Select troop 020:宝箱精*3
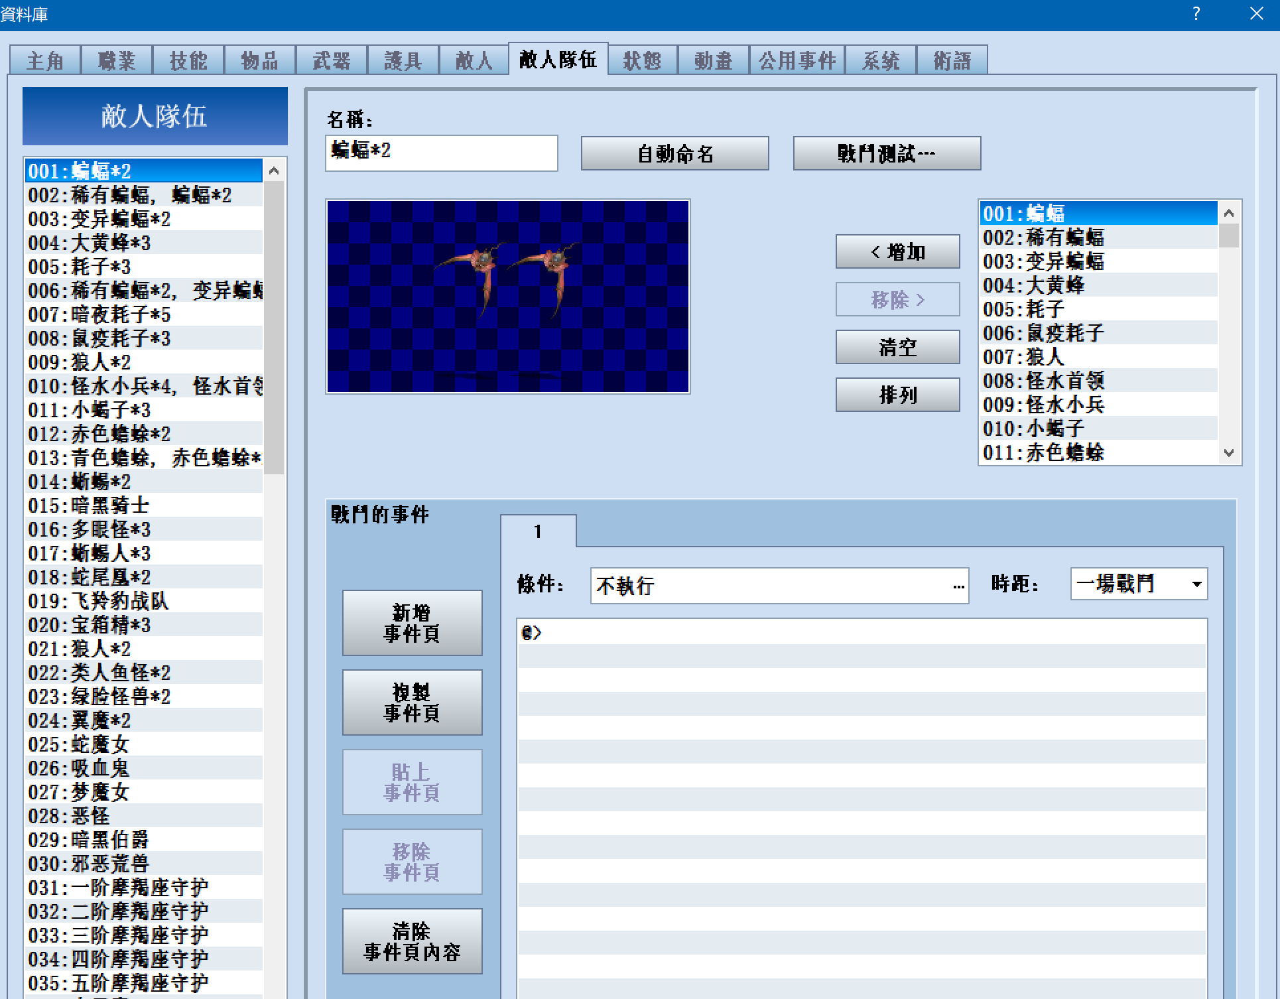The height and width of the screenshot is (999, 1280). (143, 626)
